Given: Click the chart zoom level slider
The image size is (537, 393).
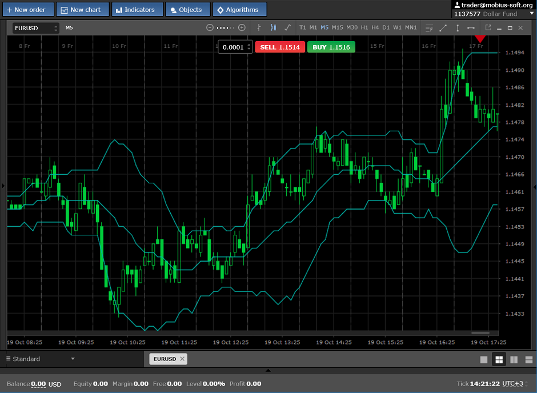Looking at the screenshot, I should tap(226, 28).
